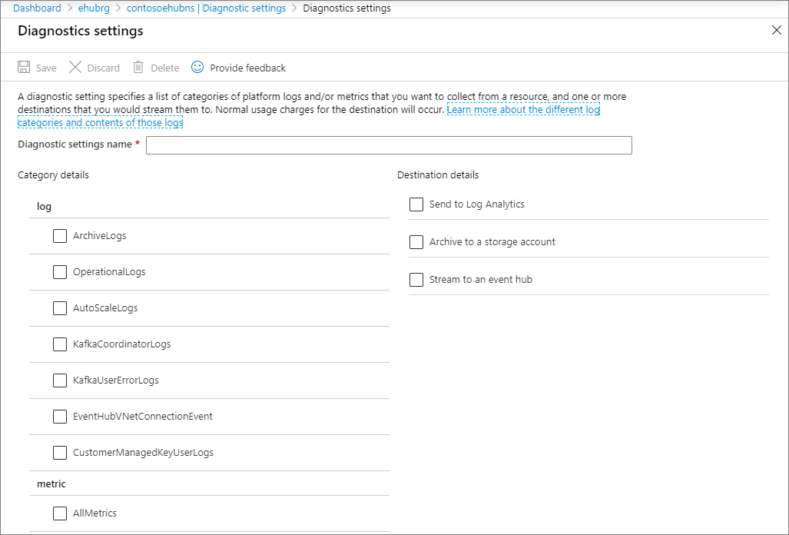Enable the ArchiveLogs checkbox

click(x=60, y=236)
